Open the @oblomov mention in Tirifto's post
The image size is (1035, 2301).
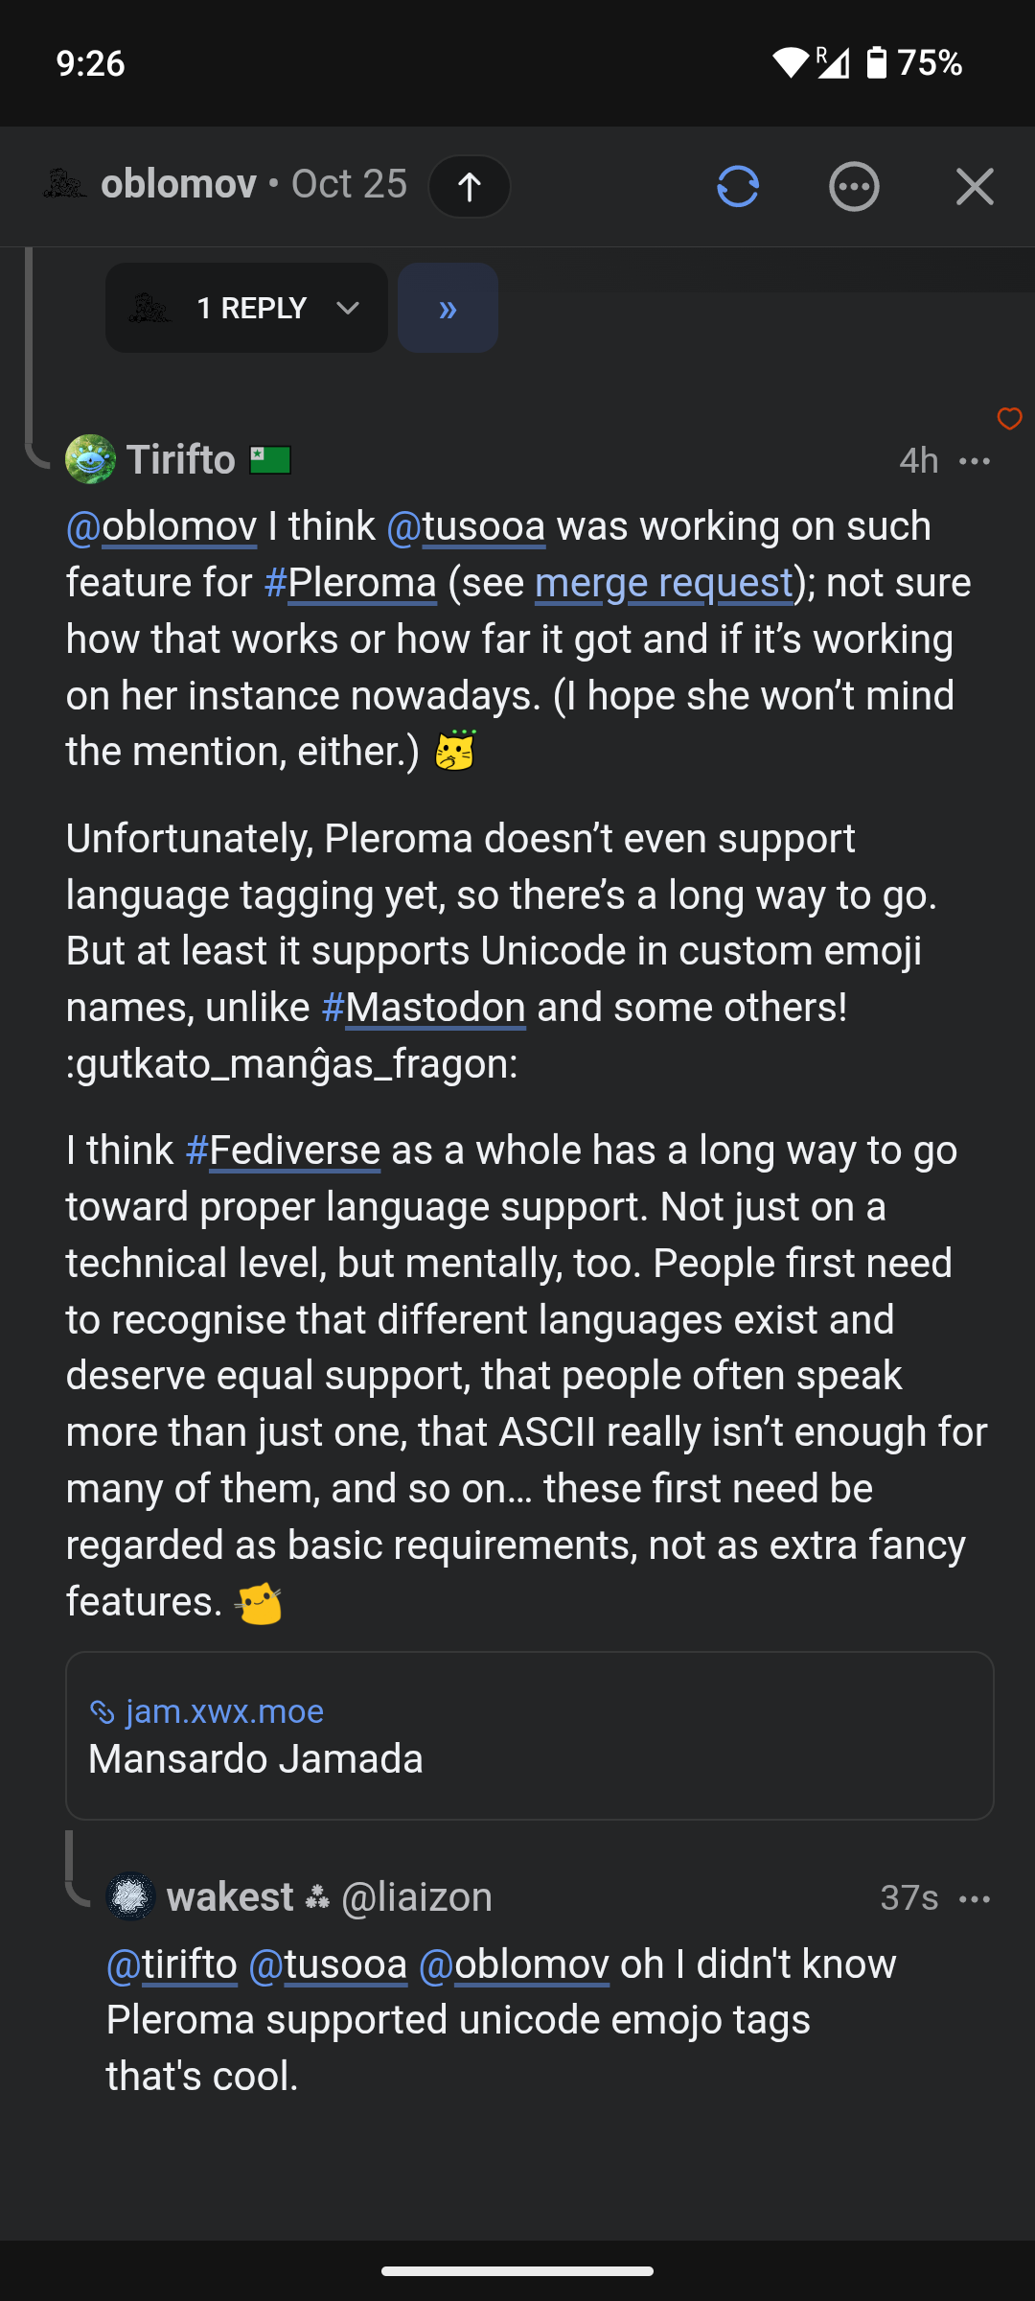point(161,526)
